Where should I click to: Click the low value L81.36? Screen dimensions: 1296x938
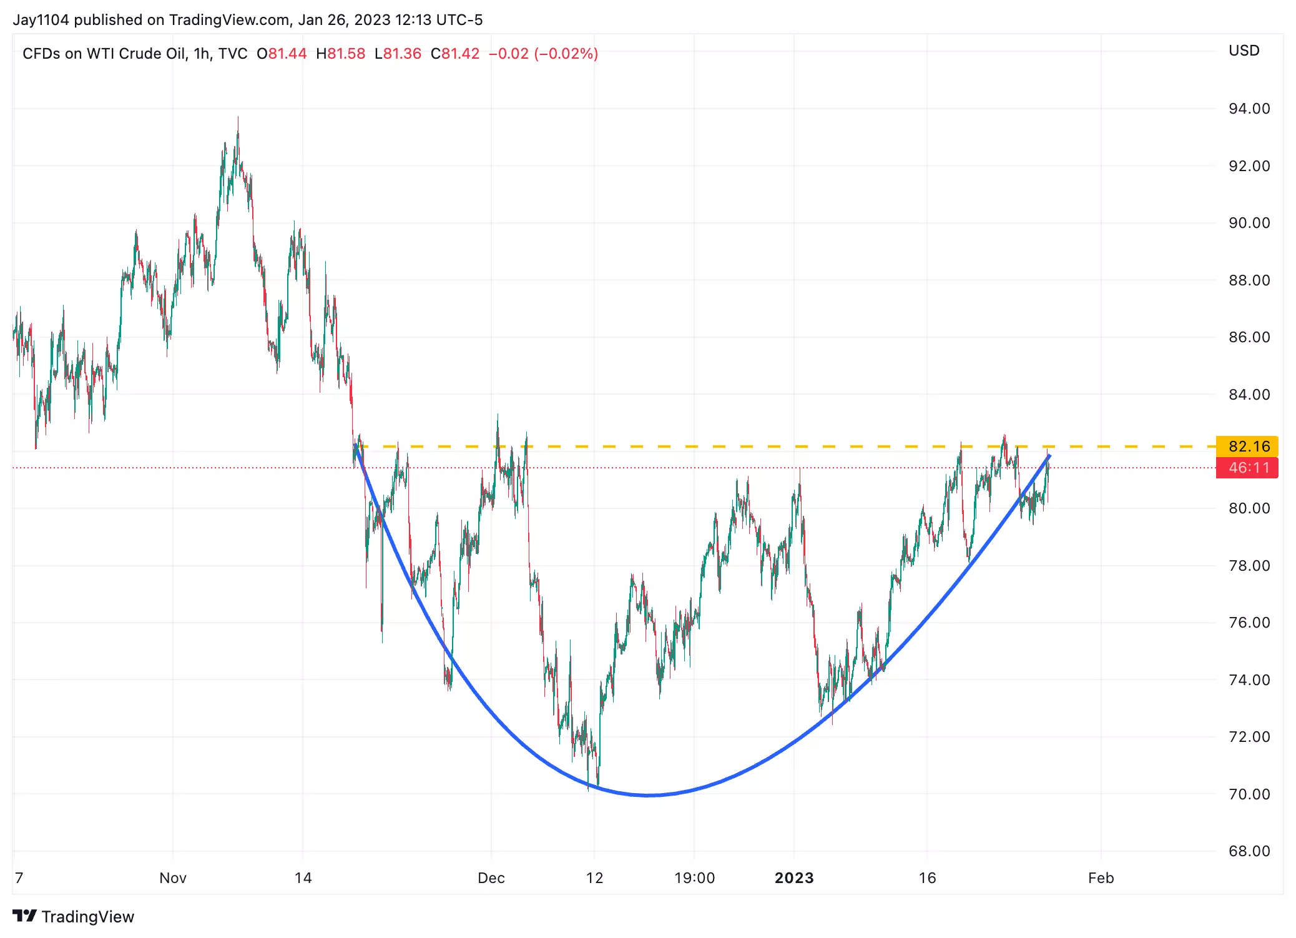[398, 54]
